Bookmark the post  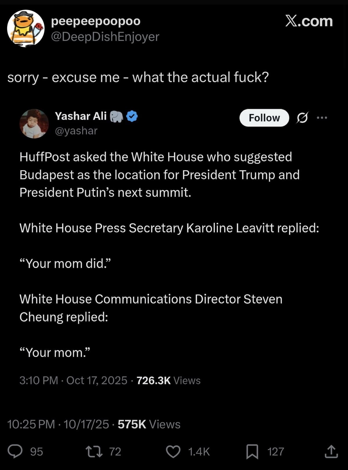[x=252, y=451]
